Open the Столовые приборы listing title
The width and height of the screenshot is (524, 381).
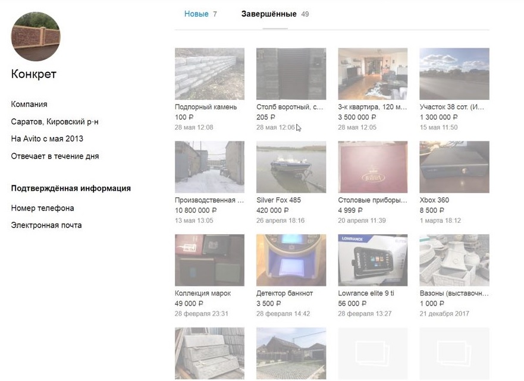point(372,200)
